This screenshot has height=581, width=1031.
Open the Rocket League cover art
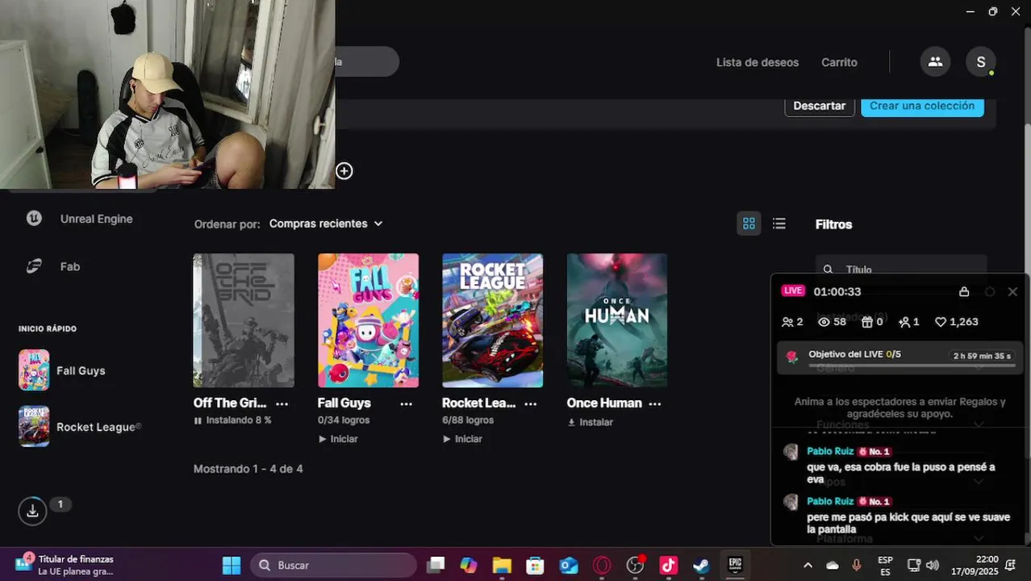click(492, 320)
